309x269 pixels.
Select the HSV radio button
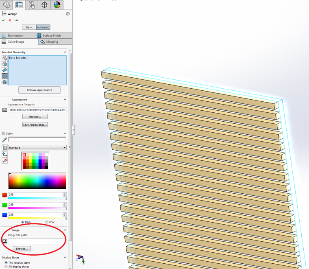point(47,222)
